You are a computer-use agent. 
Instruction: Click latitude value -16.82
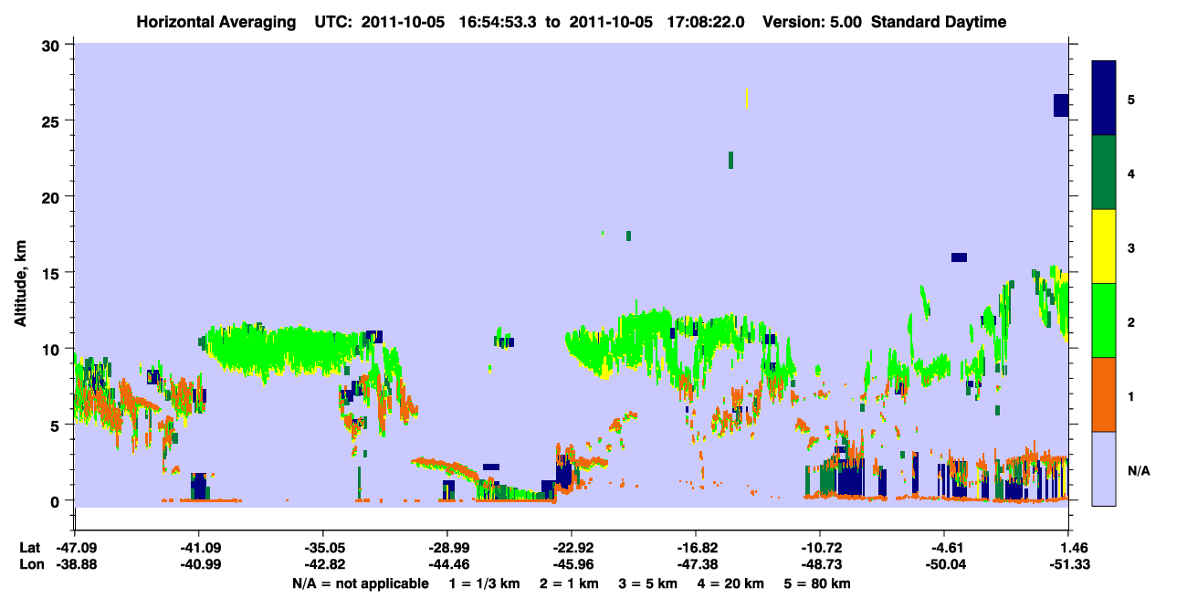[696, 548]
